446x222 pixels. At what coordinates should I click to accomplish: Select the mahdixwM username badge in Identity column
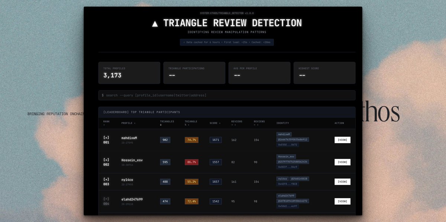pos(284,134)
